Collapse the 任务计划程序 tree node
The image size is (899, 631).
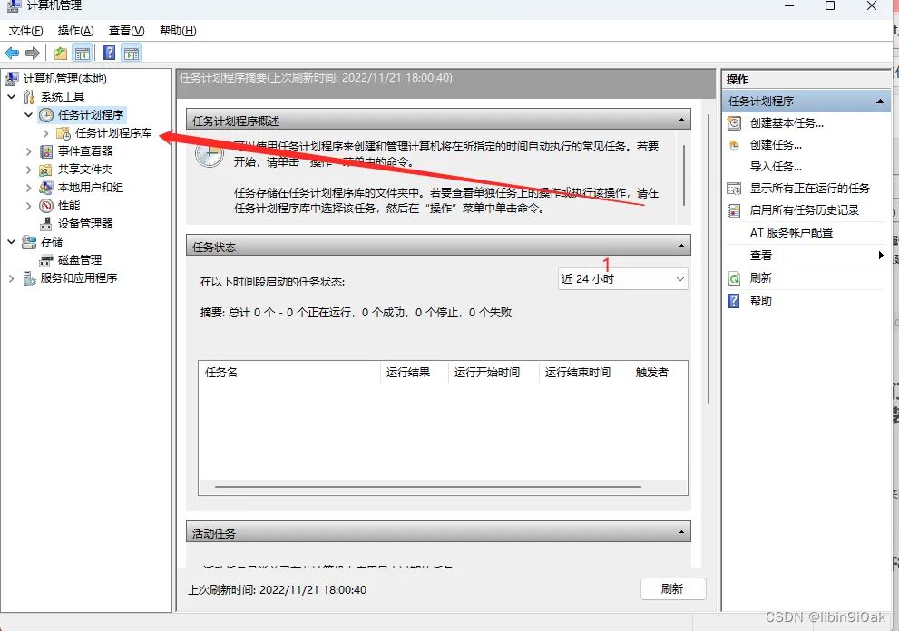click(x=29, y=115)
